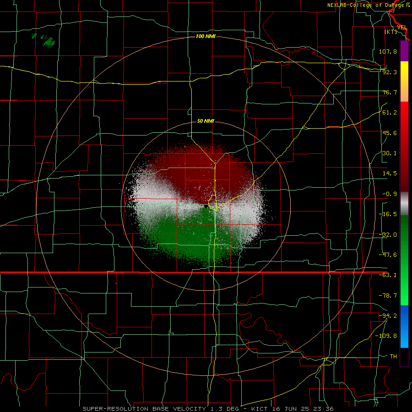Pick the green segment of the velocity scale
Screen dimensions: 412x412
pyautogui.click(x=404, y=260)
